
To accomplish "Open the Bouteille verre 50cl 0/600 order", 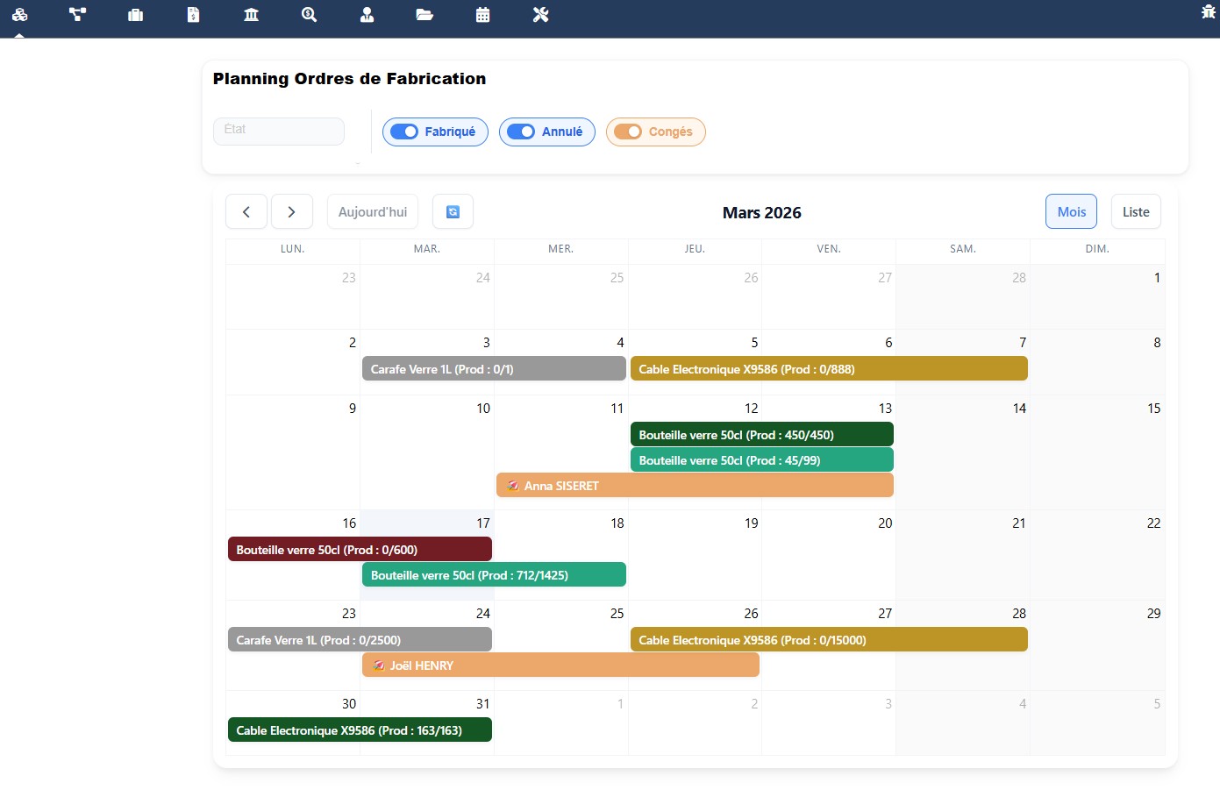I will point(360,550).
